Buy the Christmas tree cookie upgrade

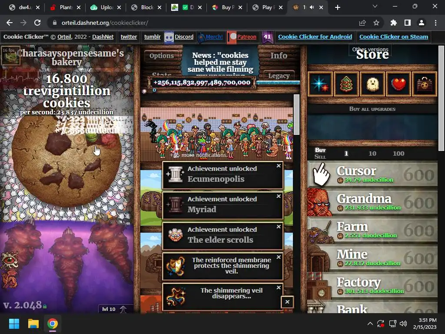click(x=346, y=84)
